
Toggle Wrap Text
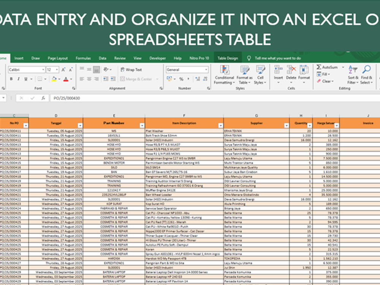131,70
